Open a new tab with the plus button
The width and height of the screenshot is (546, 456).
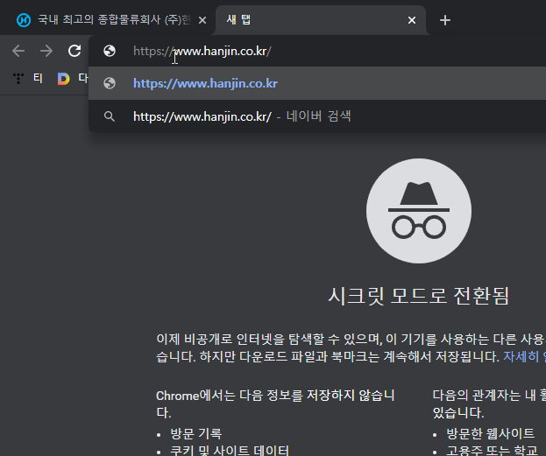click(x=445, y=20)
